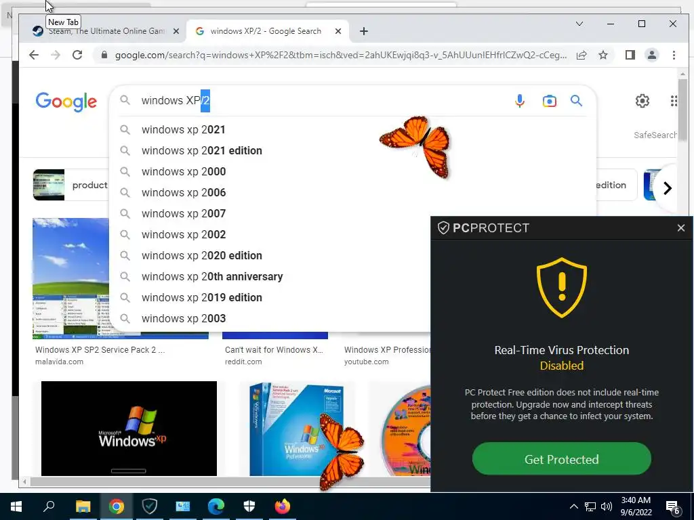Screen dimensions: 694x520
Task: Click the Chrome address bar URL
Action: (x=341, y=56)
